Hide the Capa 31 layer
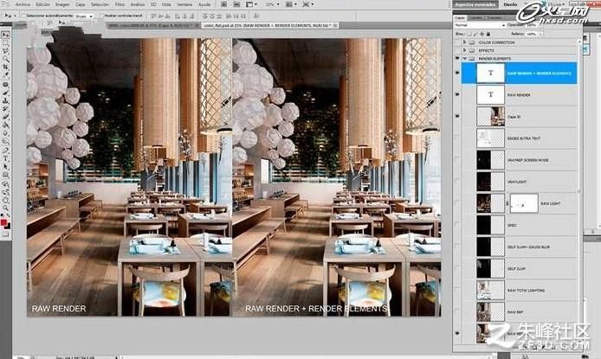The width and height of the screenshot is (601, 359). tap(457, 116)
